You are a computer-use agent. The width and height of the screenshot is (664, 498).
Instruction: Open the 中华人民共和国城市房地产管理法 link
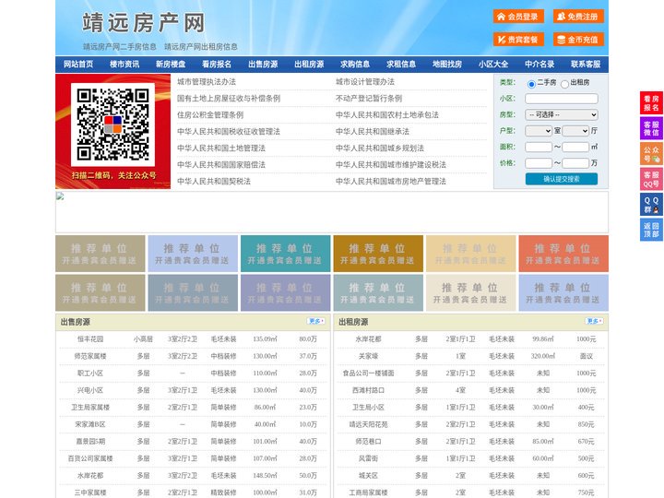(391, 182)
